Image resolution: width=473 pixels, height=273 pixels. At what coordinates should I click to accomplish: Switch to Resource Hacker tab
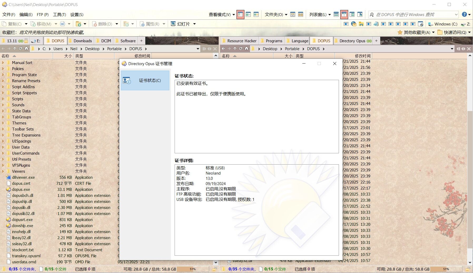point(239,41)
